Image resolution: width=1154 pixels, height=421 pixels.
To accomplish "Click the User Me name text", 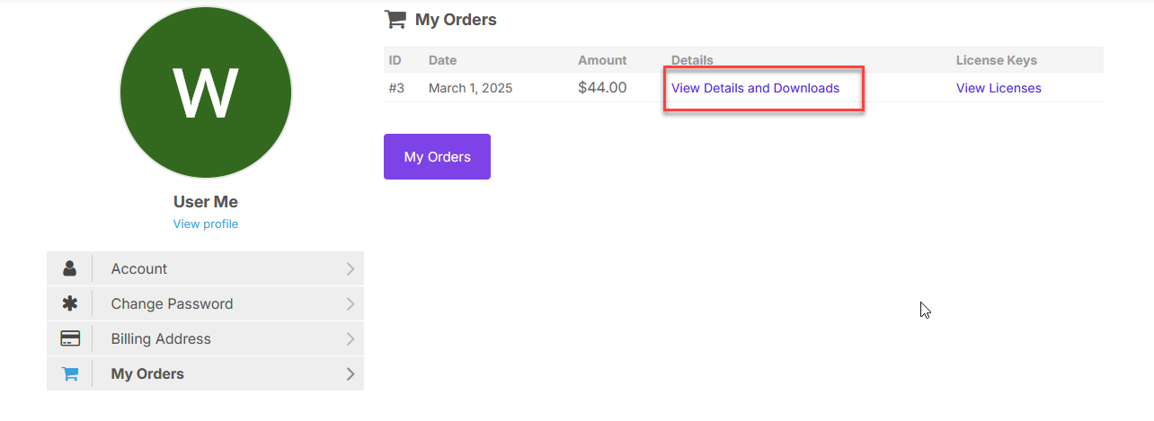I will (x=206, y=202).
